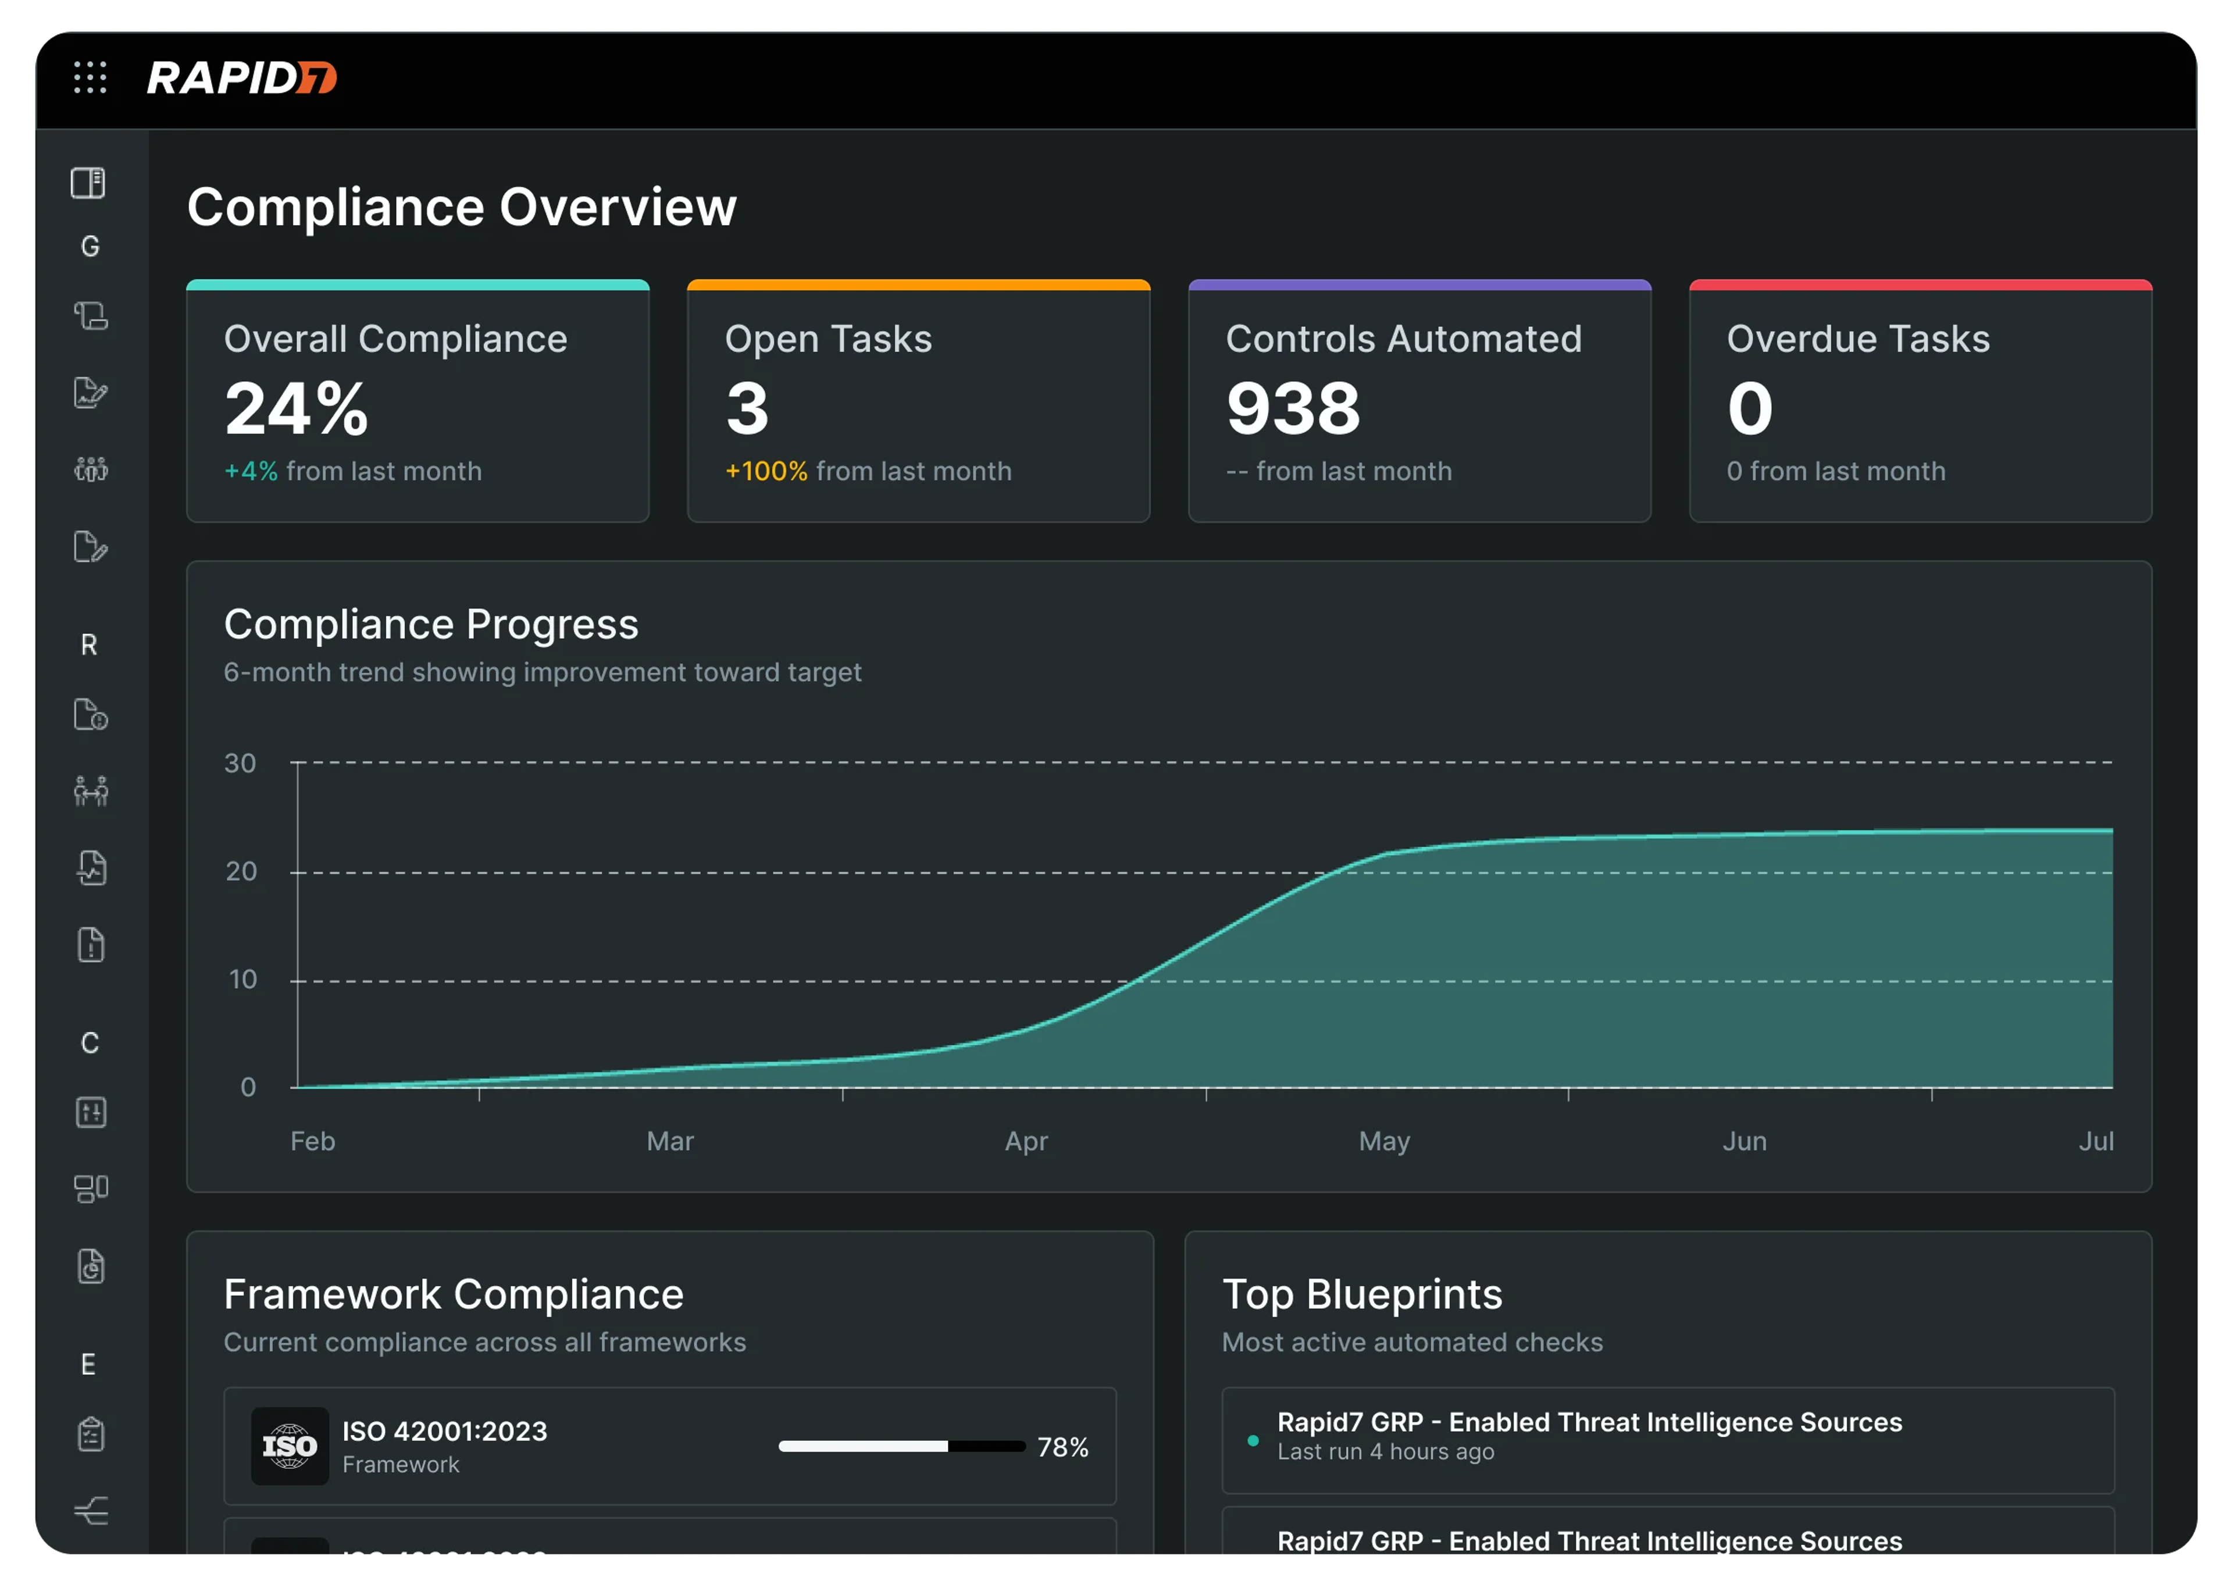
Task: Click the green status dot on first blueprint
Action: click(1253, 1441)
